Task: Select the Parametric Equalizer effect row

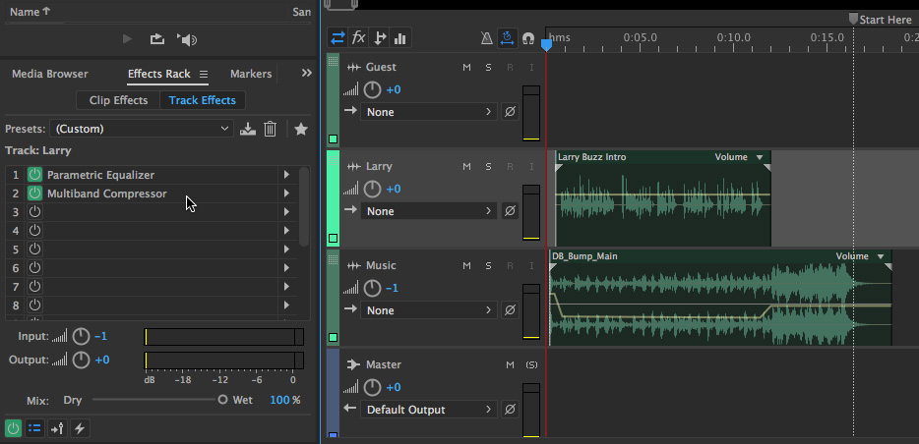Action: click(x=152, y=175)
